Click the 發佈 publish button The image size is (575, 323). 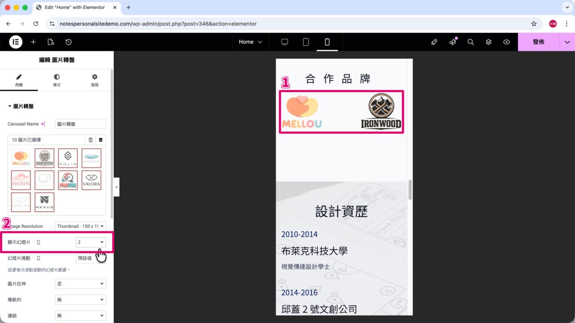coord(539,42)
